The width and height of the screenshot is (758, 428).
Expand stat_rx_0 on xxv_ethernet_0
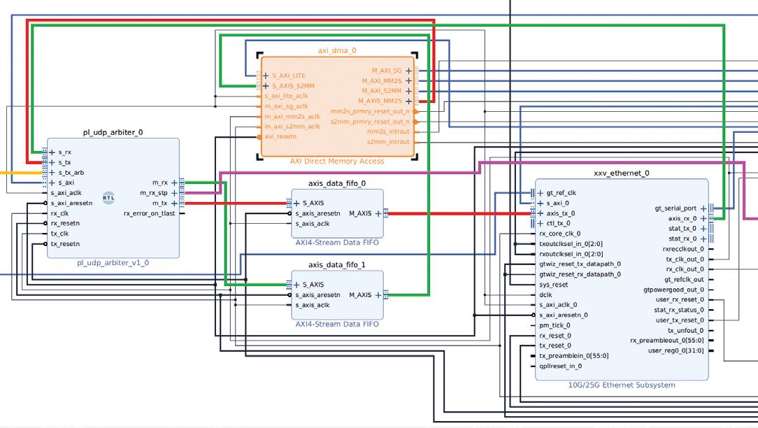[x=704, y=239]
